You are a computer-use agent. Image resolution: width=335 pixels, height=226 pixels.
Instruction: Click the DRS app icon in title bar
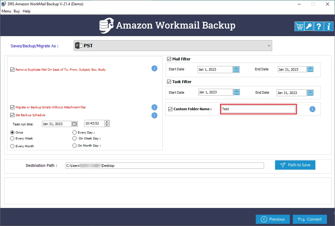coord(4,4)
